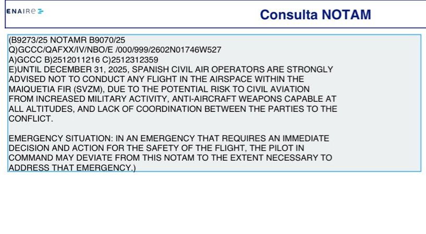
Task: Click the blue stripes emblem beside ENAIRE
Action: pyautogui.click(x=41, y=11)
